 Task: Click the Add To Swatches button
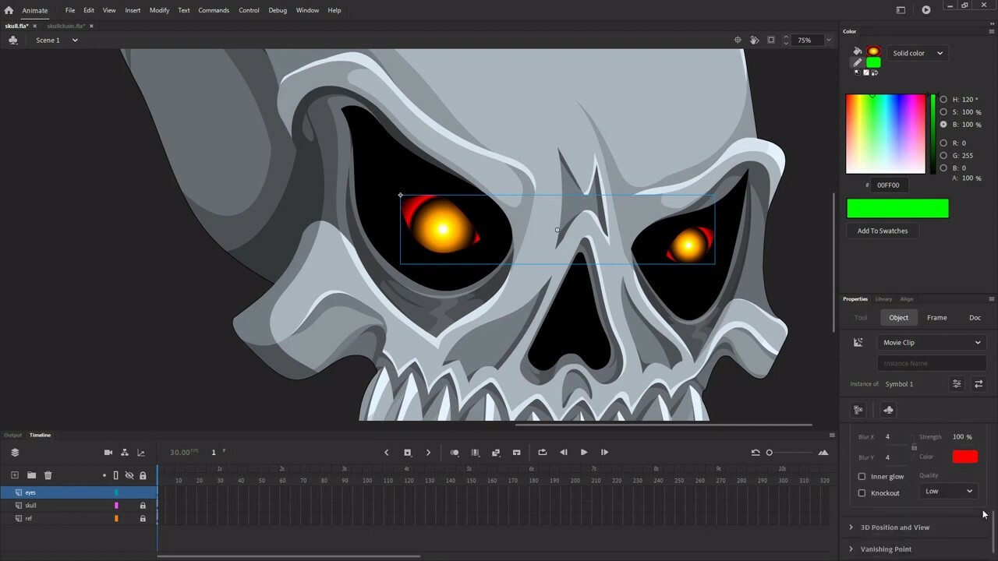[x=882, y=231]
